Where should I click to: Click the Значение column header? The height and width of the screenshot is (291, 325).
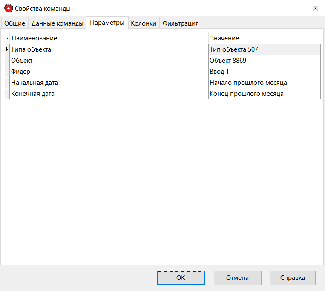[x=264, y=38]
